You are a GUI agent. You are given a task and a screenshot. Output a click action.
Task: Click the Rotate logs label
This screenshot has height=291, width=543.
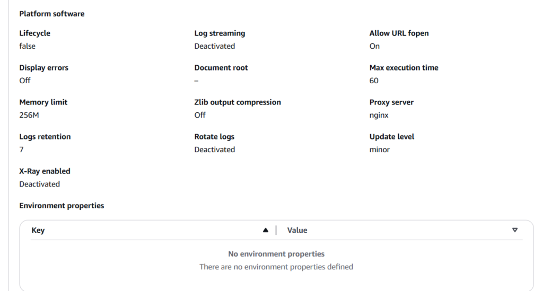(x=214, y=136)
